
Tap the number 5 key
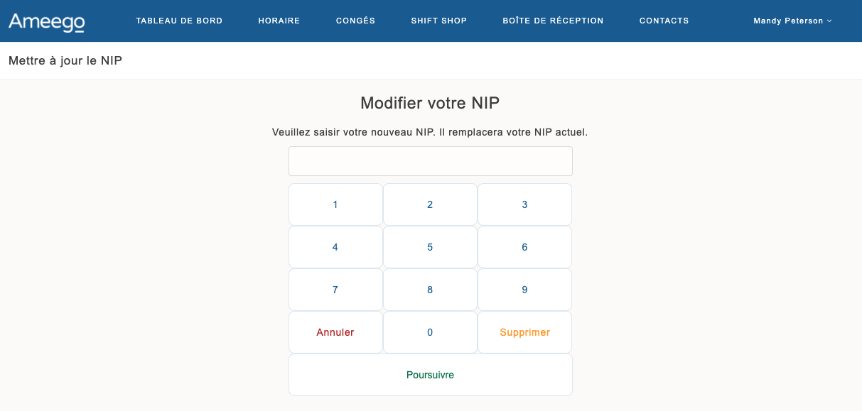(x=430, y=247)
